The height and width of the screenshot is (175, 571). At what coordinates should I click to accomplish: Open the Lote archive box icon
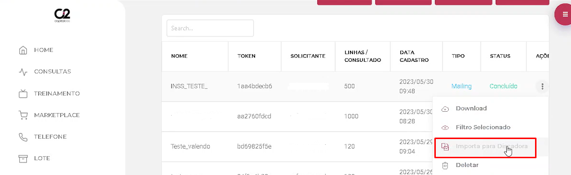point(23,159)
